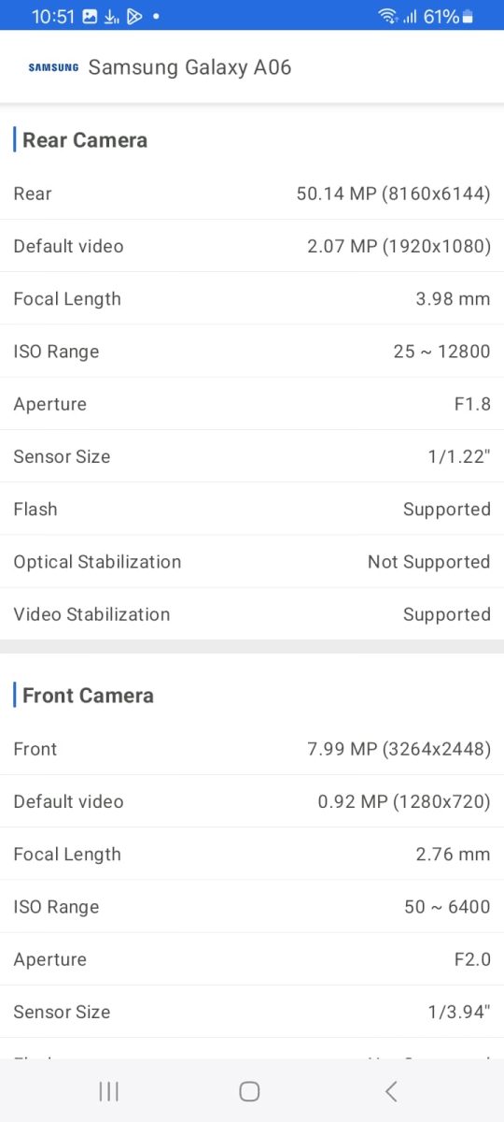Select the Front Camera section header
This screenshot has width=504, height=1122.
(88, 696)
